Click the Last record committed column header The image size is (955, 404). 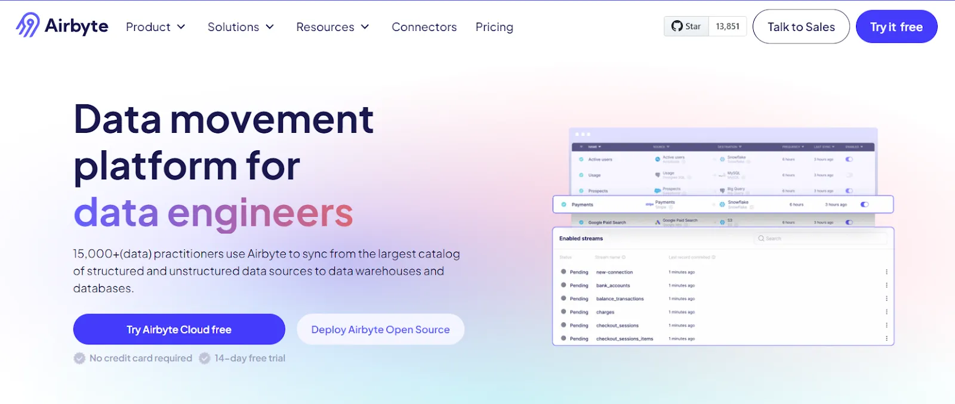click(x=692, y=257)
